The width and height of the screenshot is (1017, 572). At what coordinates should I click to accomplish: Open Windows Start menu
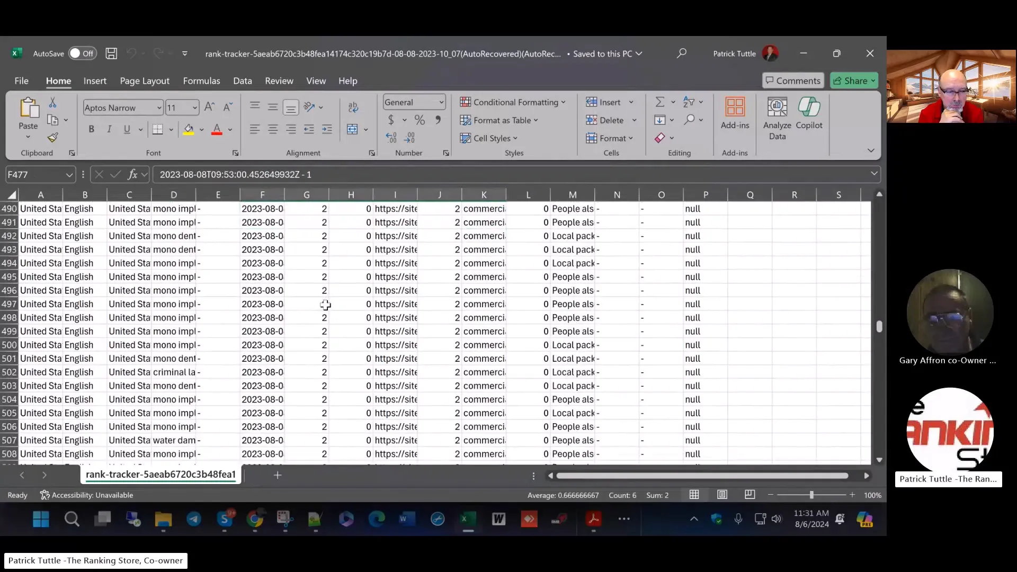click(x=41, y=519)
